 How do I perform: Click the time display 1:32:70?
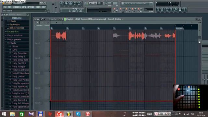[x=72, y=10]
